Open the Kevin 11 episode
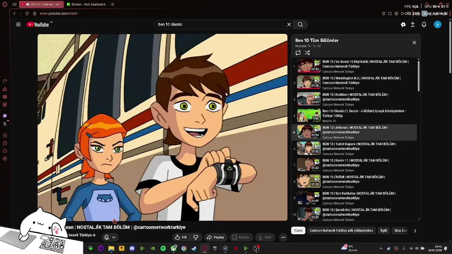 (x=354, y=165)
